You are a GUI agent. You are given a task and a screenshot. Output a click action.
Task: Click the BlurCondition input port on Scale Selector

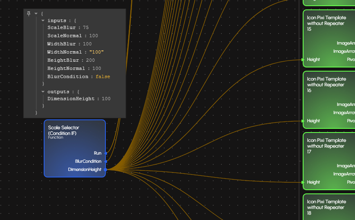pos(105,161)
